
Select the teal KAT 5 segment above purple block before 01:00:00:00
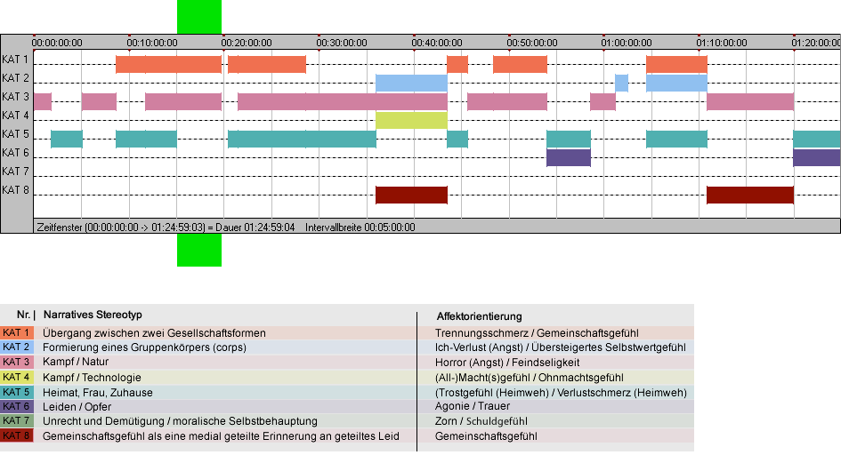(569, 139)
